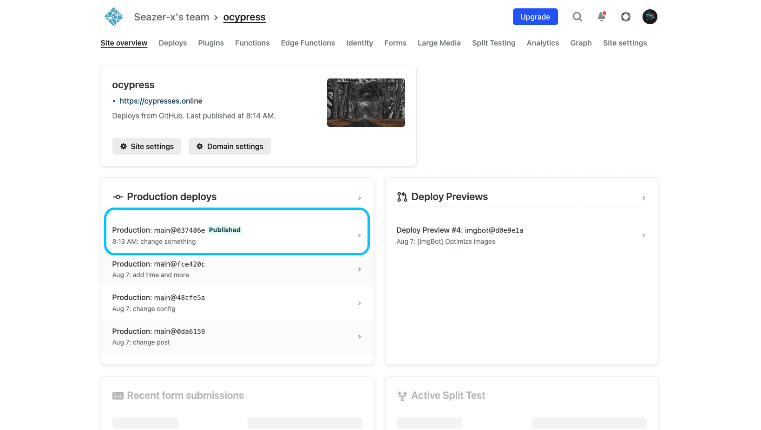Go to the Forms tab
Viewport: 761px width, 430px height.
[x=395, y=43]
